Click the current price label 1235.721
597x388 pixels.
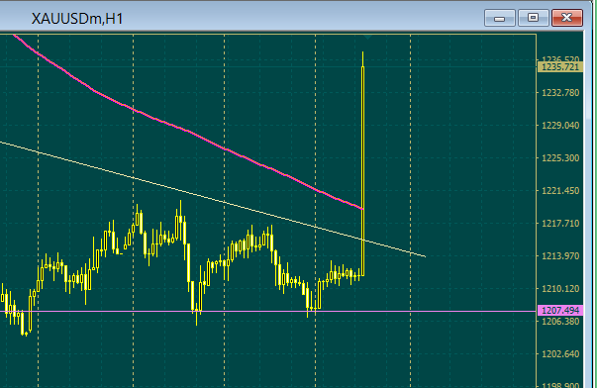[560, 67]
